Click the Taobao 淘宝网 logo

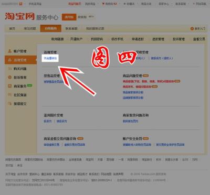point(19,17)
